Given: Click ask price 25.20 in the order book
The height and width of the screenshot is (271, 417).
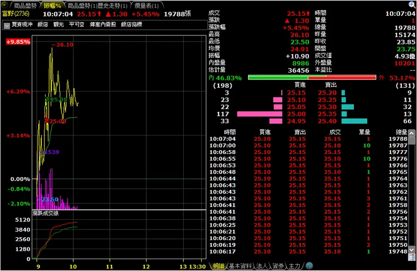Looking at the screenshot, I should [327, 93].
